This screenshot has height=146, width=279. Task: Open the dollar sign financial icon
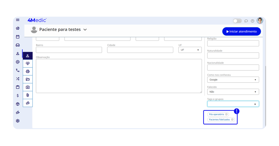tap(18, 96)
